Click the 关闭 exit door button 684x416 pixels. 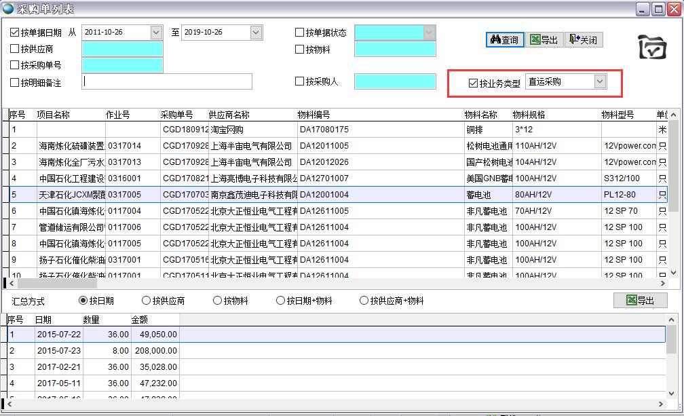tap(583, 40)
